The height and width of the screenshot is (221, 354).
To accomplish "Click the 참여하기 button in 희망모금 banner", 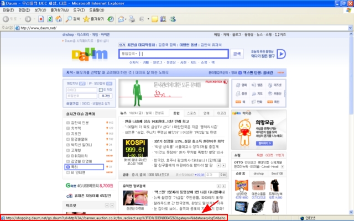I will coord(264,143).
